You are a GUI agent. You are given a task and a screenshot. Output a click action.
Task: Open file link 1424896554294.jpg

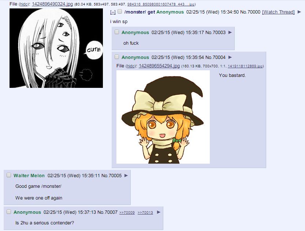point(159,66)
